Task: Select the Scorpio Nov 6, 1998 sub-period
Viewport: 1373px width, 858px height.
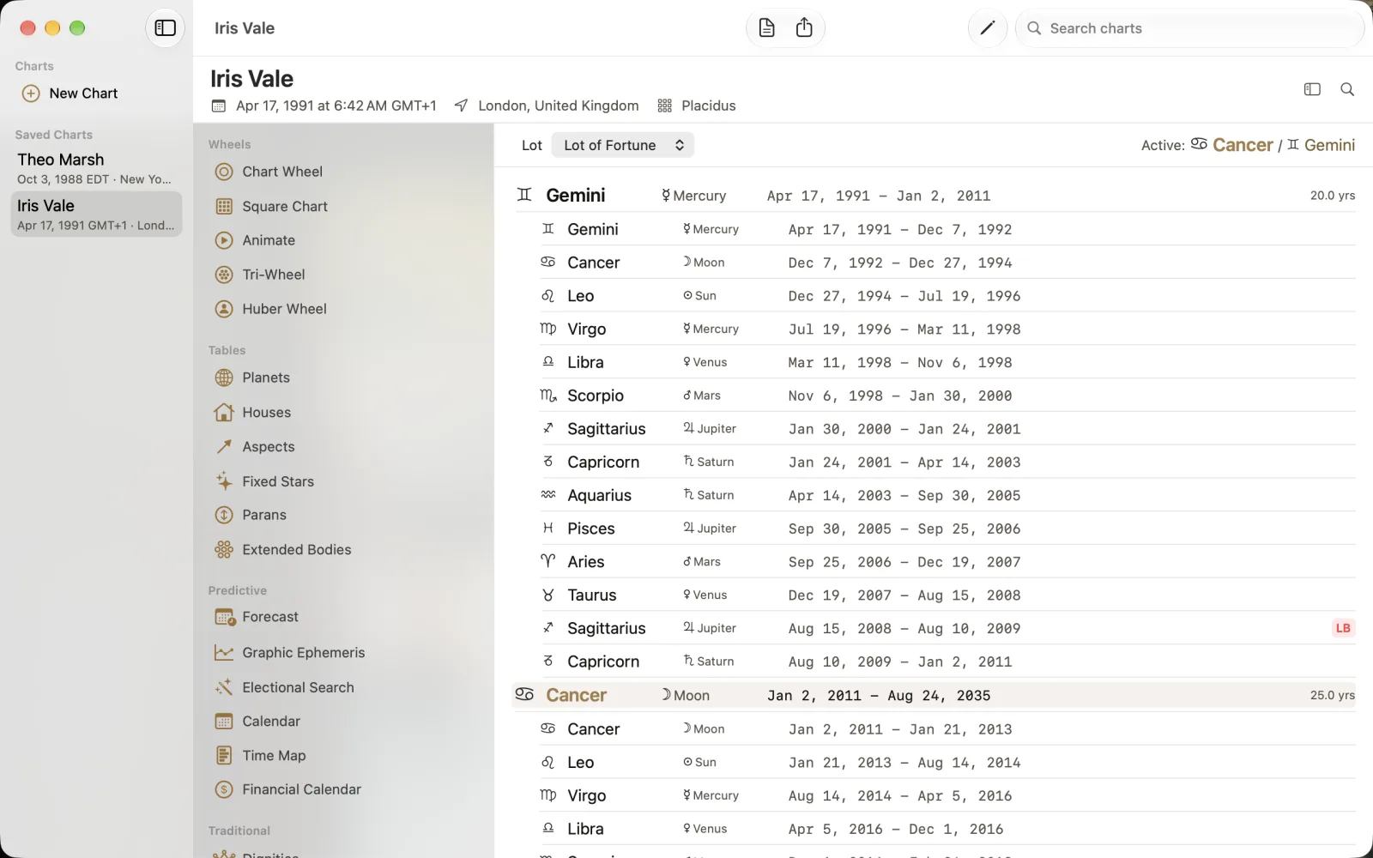Action: [x=947, y=396]
